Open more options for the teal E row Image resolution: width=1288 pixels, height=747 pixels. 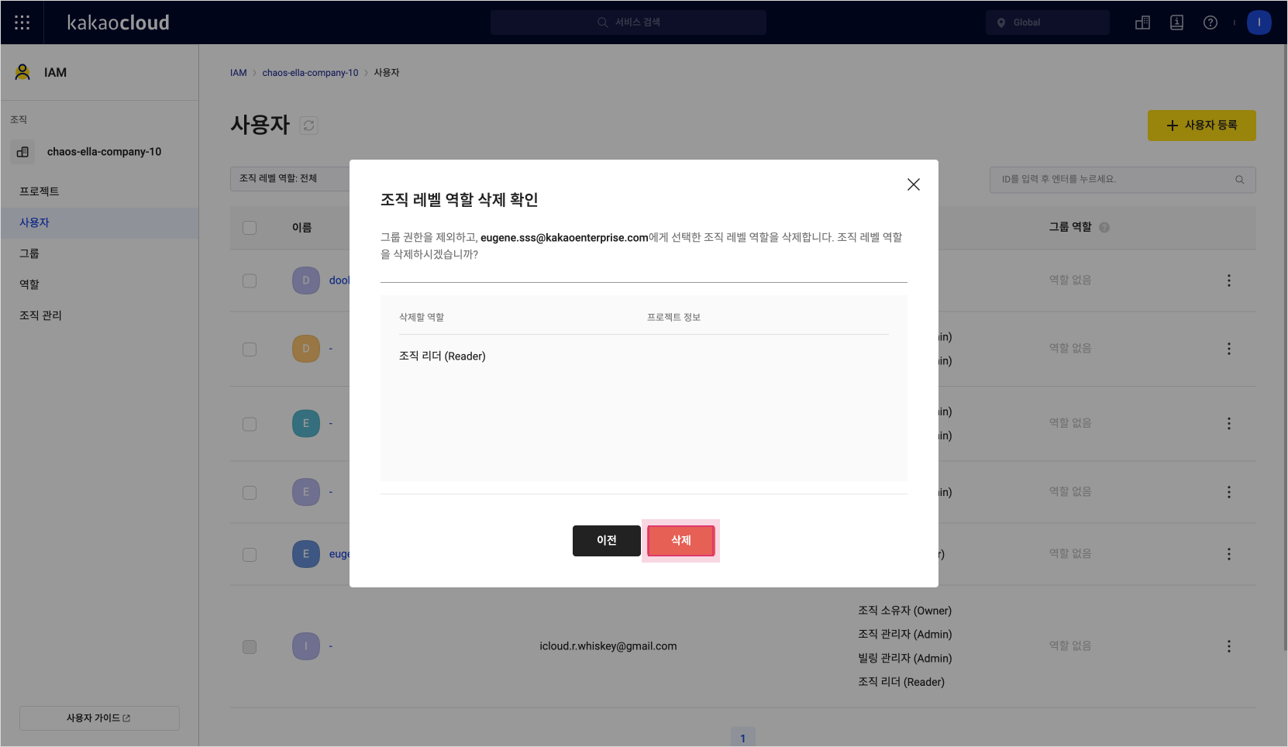tap(1228, 424)
